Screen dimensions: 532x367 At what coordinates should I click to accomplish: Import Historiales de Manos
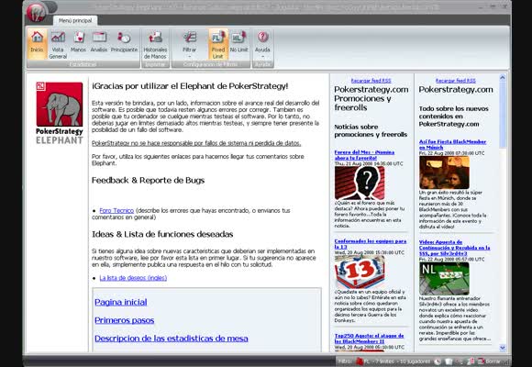(155, 43)
